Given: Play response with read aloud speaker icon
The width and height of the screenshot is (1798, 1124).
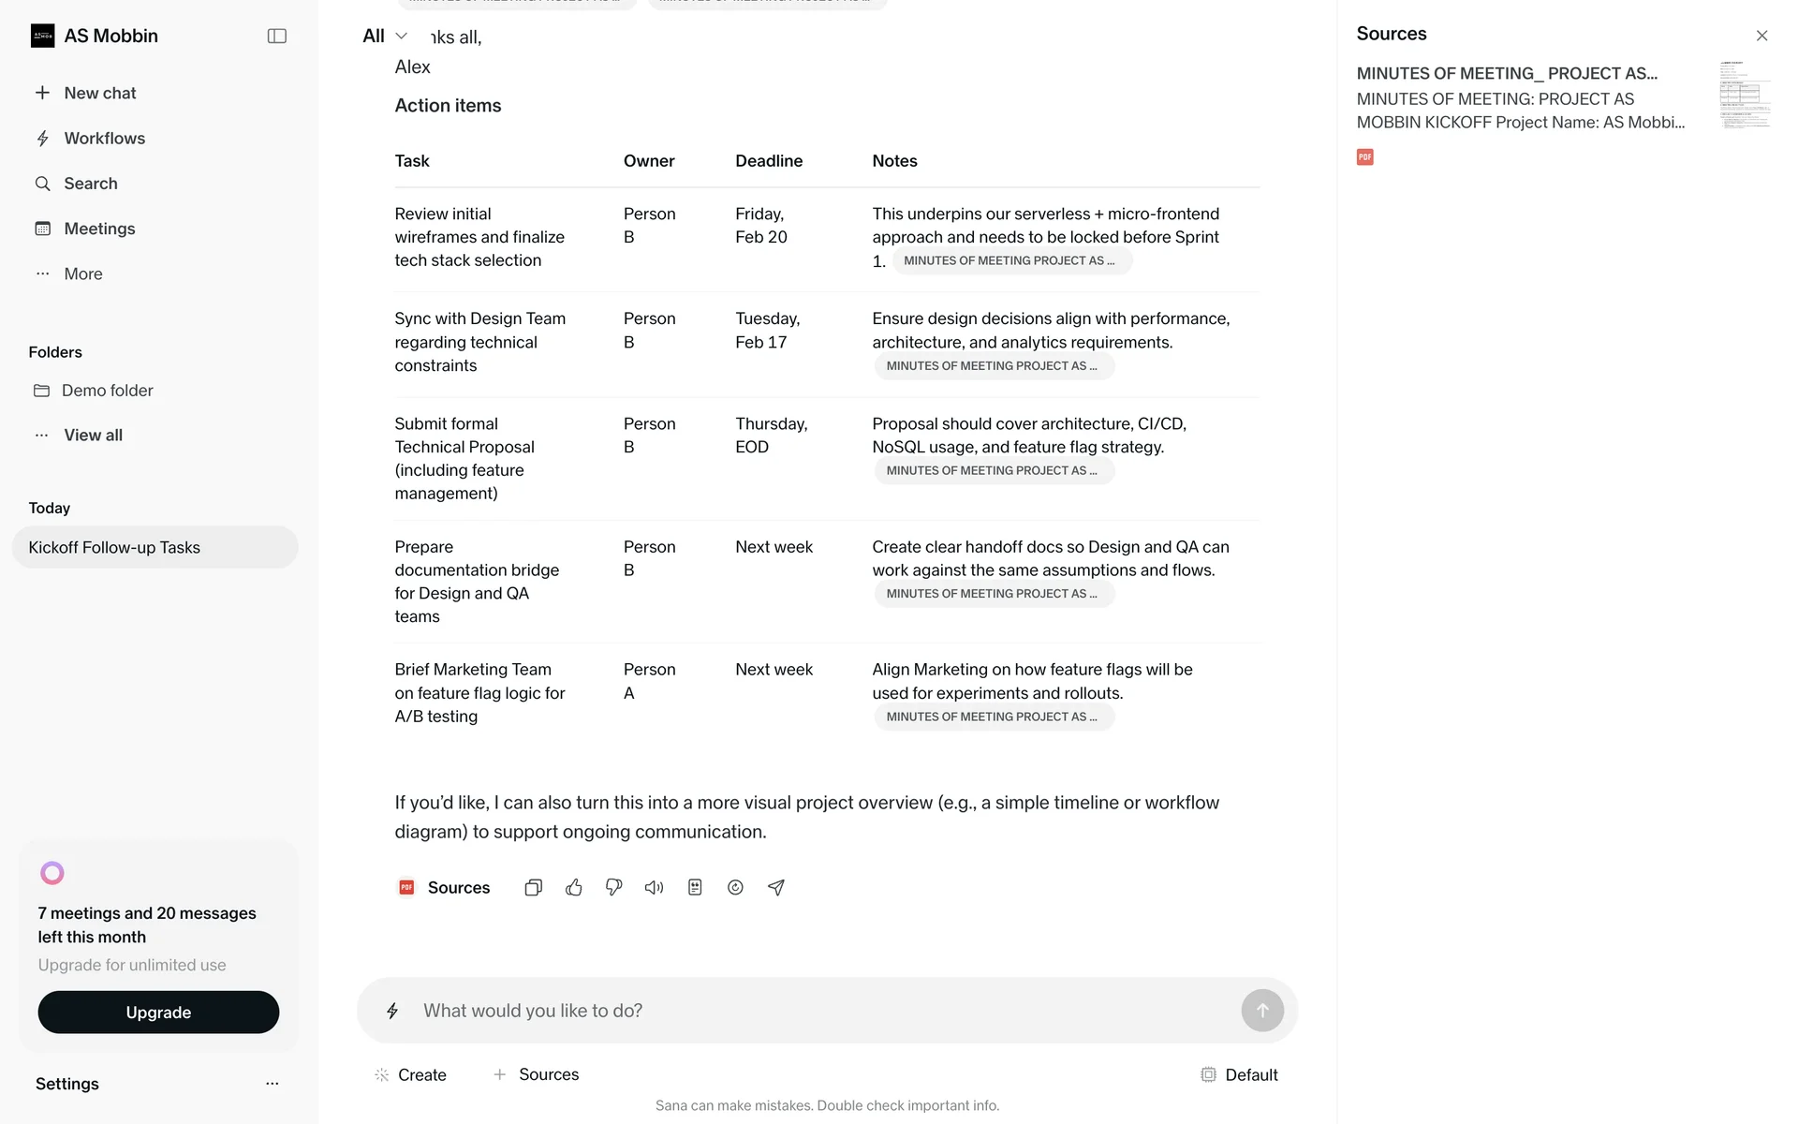Looking at the screenshot, I should point(654,887).
